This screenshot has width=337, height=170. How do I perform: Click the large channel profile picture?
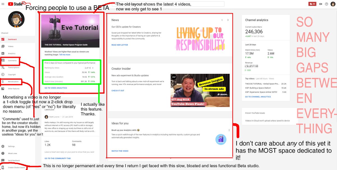click(x=16, y=19)
